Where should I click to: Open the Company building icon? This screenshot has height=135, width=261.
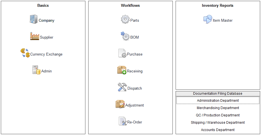pos(34,19)
